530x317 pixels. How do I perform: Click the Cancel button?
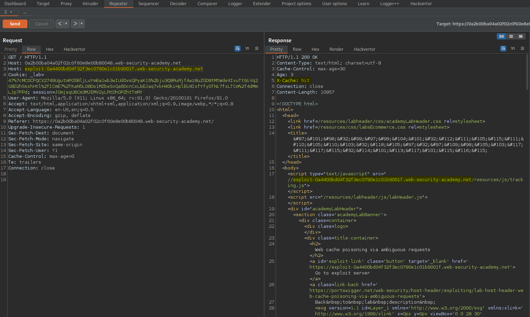(41, 24)
